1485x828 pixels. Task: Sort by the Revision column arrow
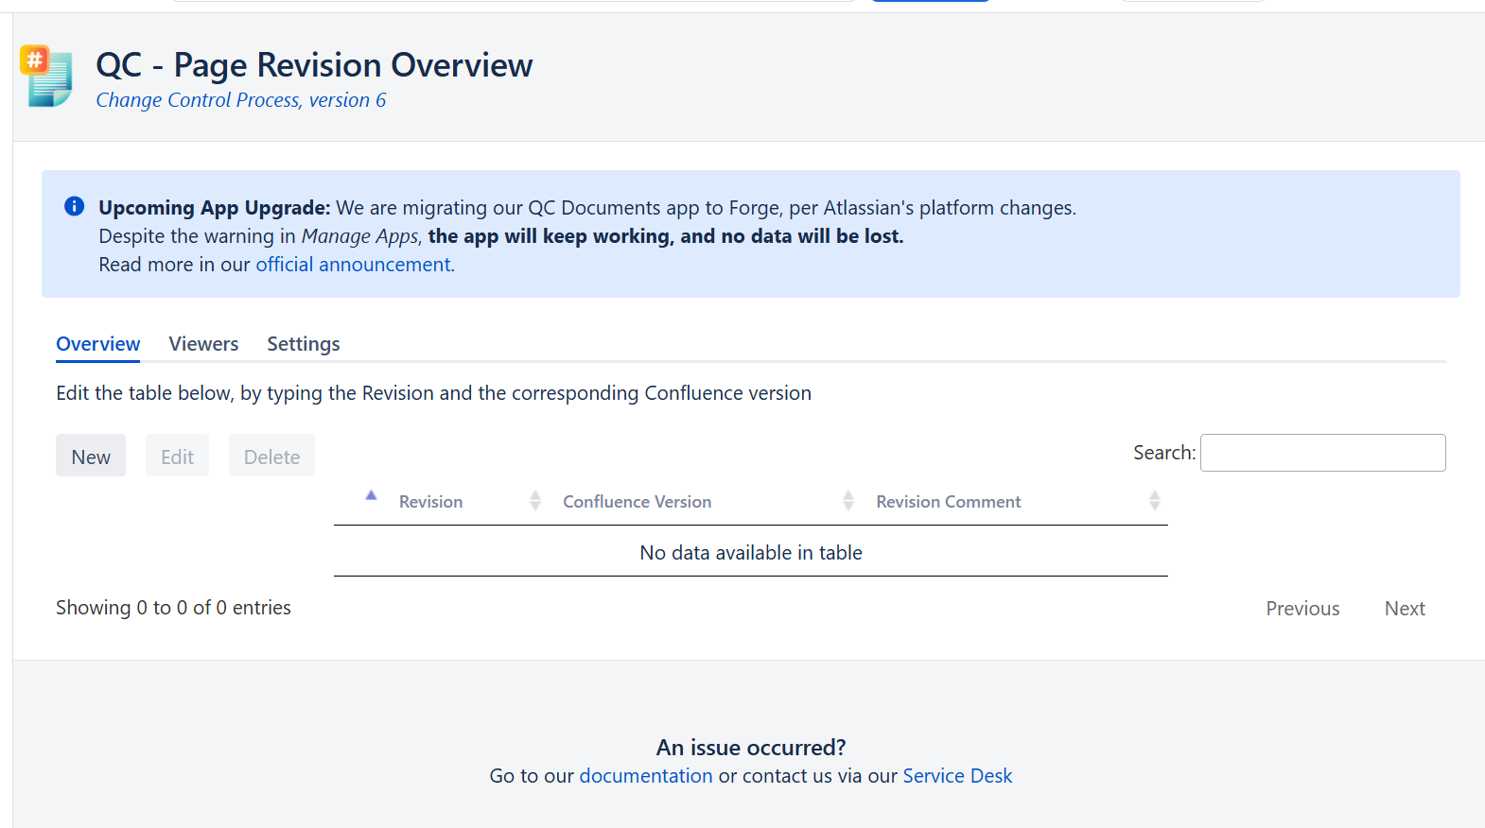point(371,495)
